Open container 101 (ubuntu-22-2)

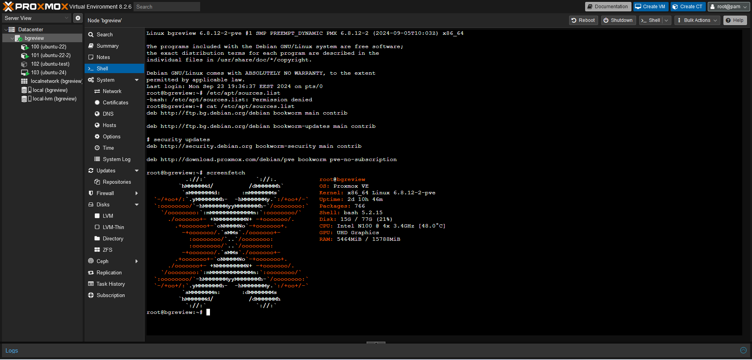[x=51, y=55]
